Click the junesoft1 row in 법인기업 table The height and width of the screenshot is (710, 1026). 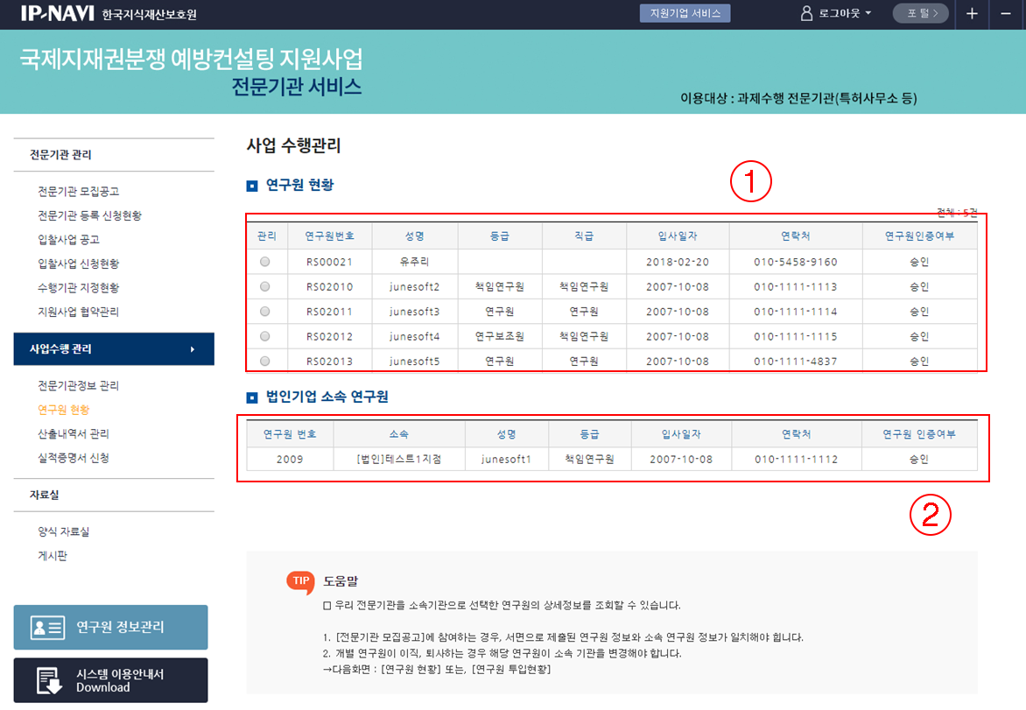505,460
